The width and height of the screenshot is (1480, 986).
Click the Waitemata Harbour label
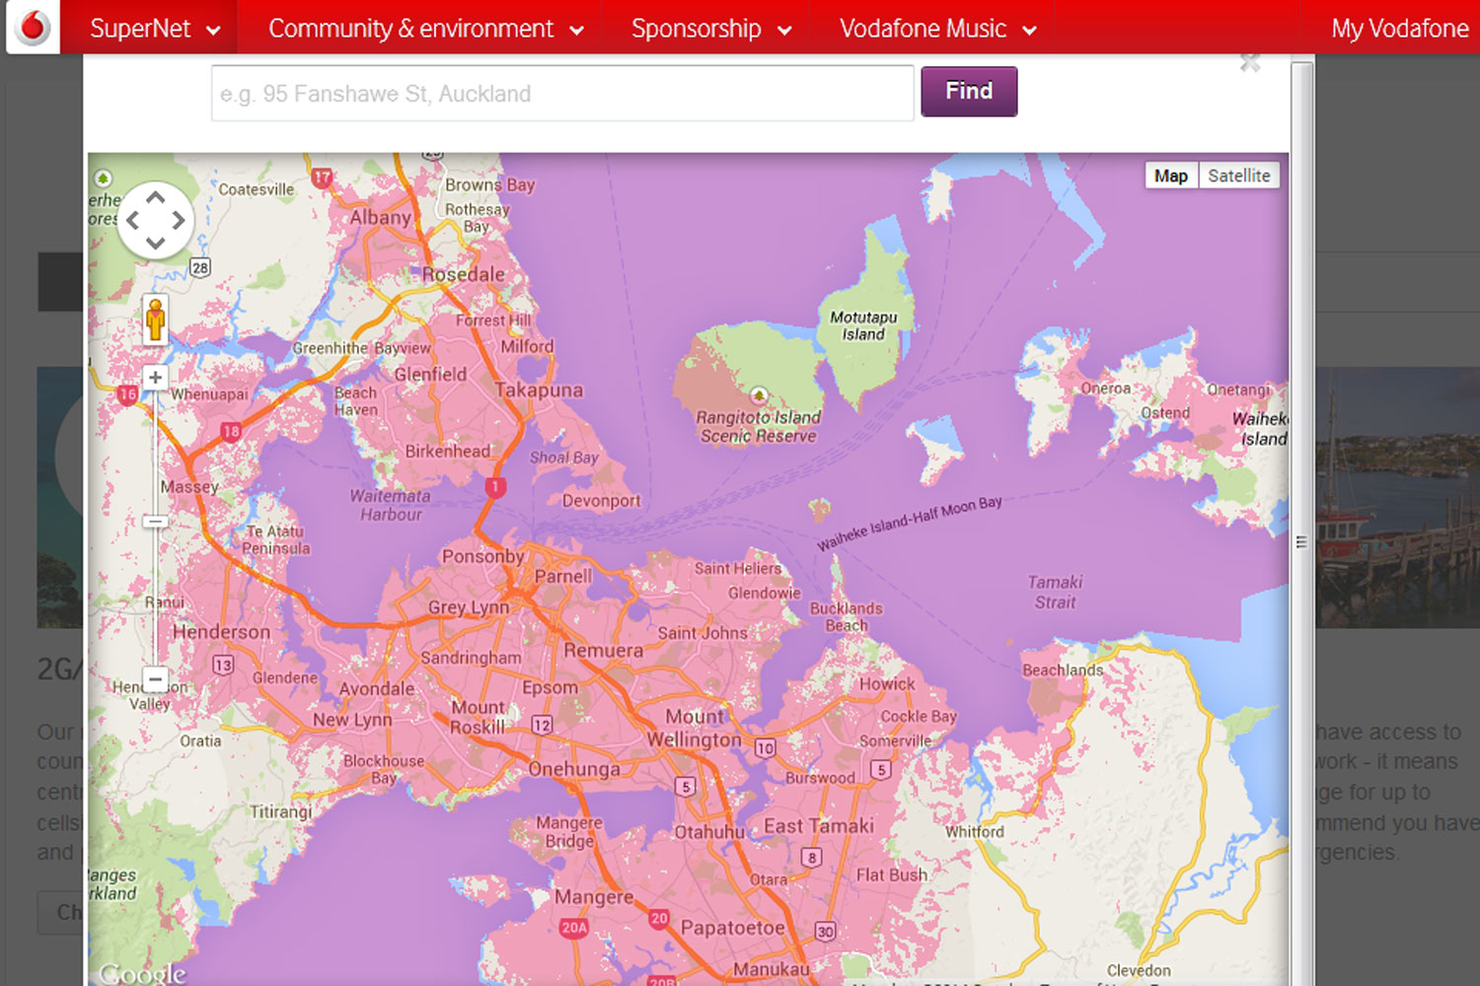click(391, 505)
